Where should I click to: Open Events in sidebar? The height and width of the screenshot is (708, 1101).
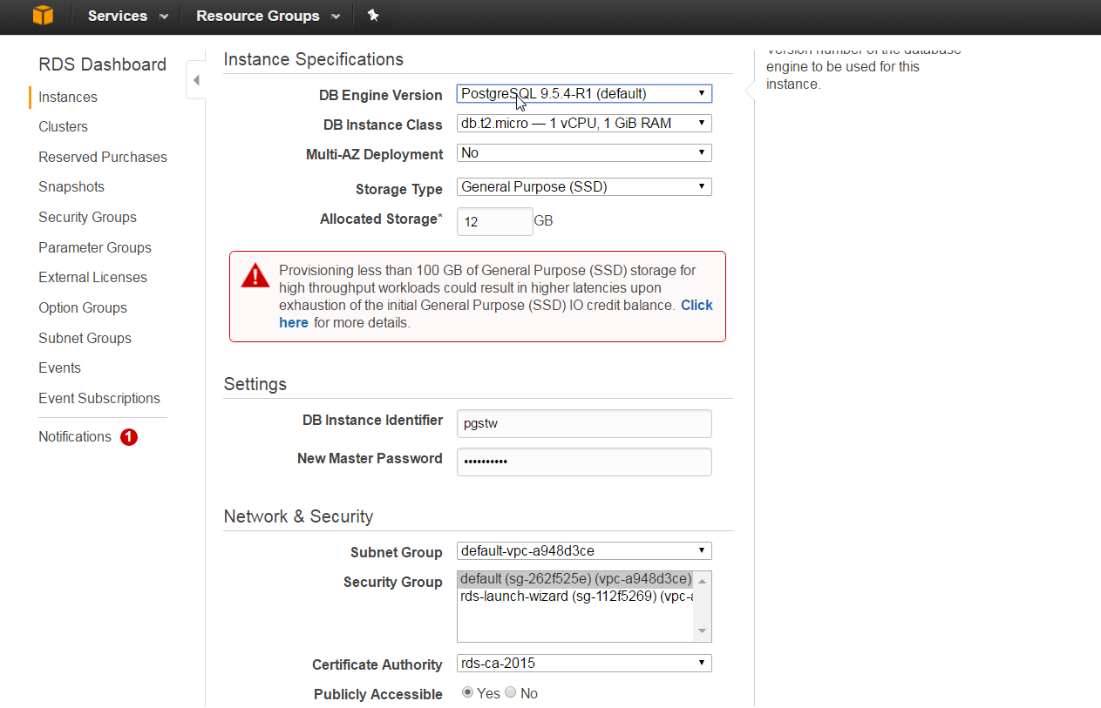pyautogui.click(x=59, y=367)
